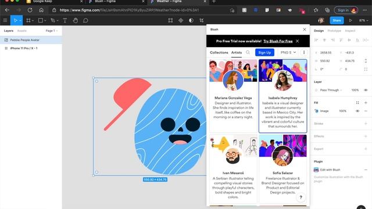The width and height of the screenshot is (372, 209).
Task: Click the browser Sign in button
Action: coord(346,10)
